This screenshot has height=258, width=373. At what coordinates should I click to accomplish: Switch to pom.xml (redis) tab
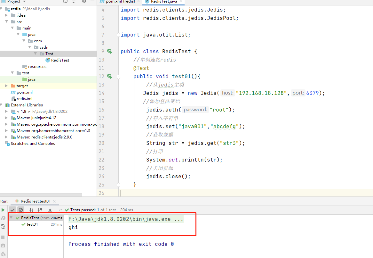[x=120, y=1]
